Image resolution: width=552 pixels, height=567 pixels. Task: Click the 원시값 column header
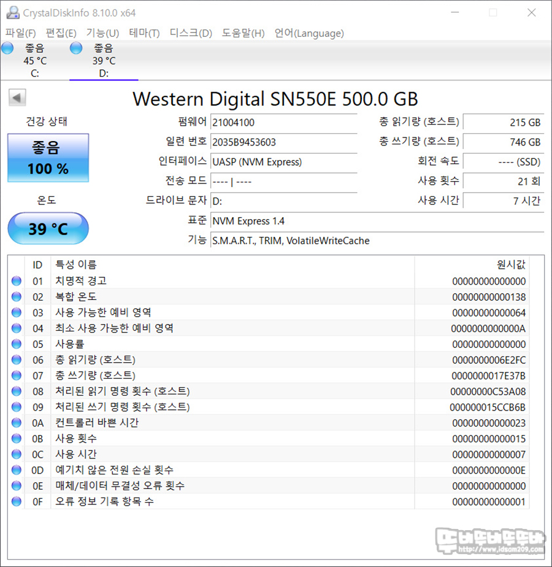pos(472,264)
